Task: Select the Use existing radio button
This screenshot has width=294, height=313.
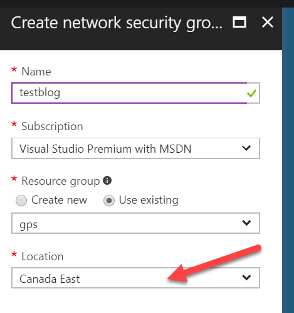Action: coord(109,200)
